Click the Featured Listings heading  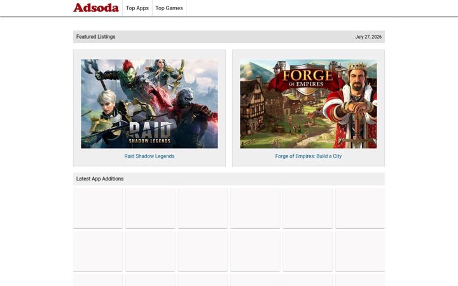point(96,37)
